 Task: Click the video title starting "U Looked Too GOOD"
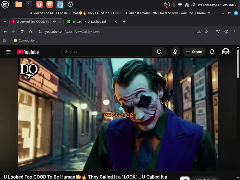coord(85,177)
